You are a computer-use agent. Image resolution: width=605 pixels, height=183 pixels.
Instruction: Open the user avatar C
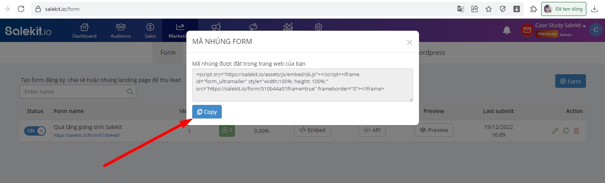point(596,30)
